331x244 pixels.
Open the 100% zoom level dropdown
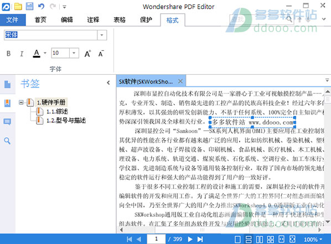tap(313, 240)
